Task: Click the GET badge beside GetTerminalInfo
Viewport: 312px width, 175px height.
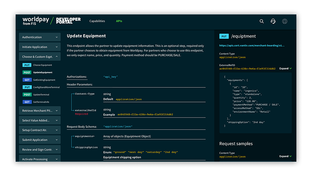Action: click(x=27, y=102)
